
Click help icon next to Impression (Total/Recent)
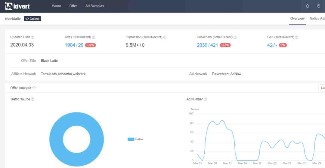(x=165, y=37)
